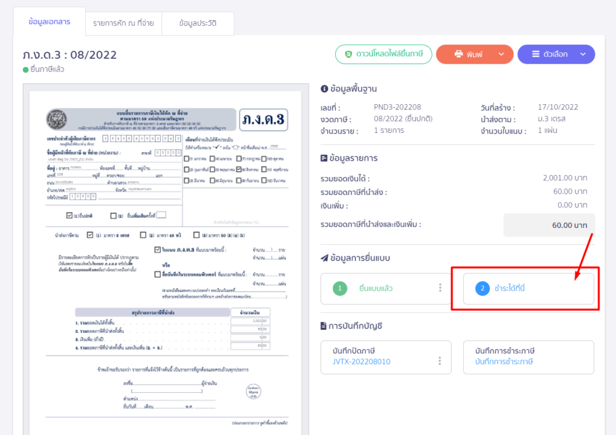
Task: Open the JVTX-202208010 journal link
Action: [362, 362]
